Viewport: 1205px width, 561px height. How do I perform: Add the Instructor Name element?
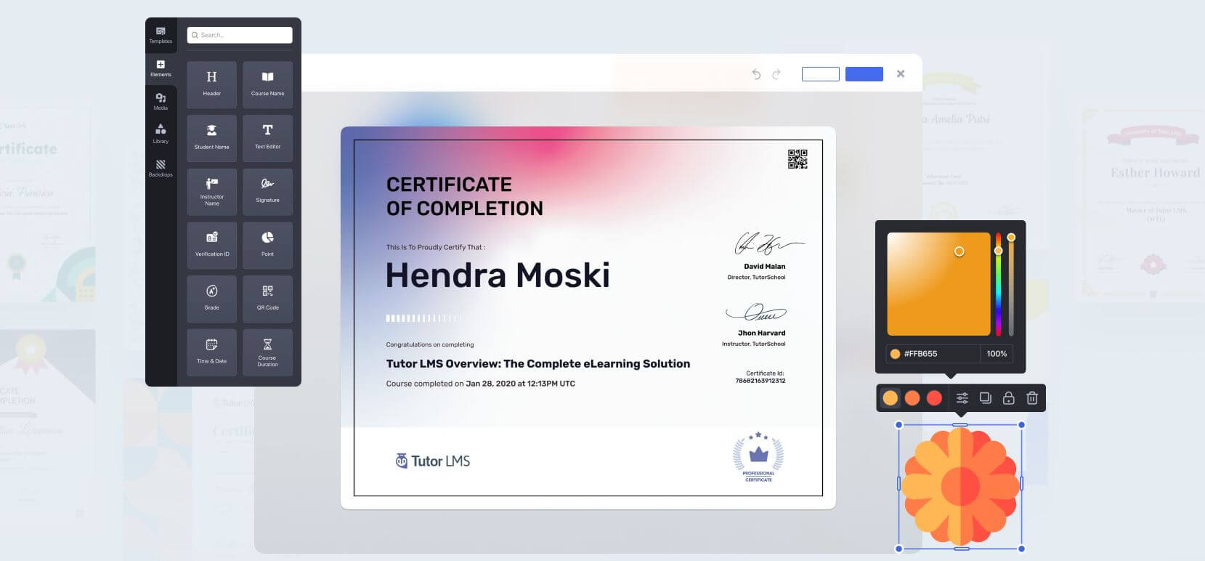(x=211, y=192)
